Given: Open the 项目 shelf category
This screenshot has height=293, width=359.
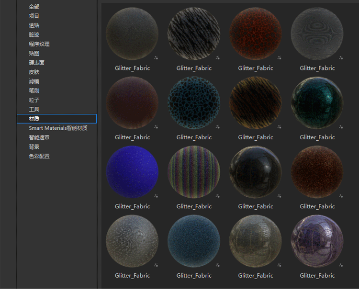Looking at the screenshot, I should click(34, 16).
